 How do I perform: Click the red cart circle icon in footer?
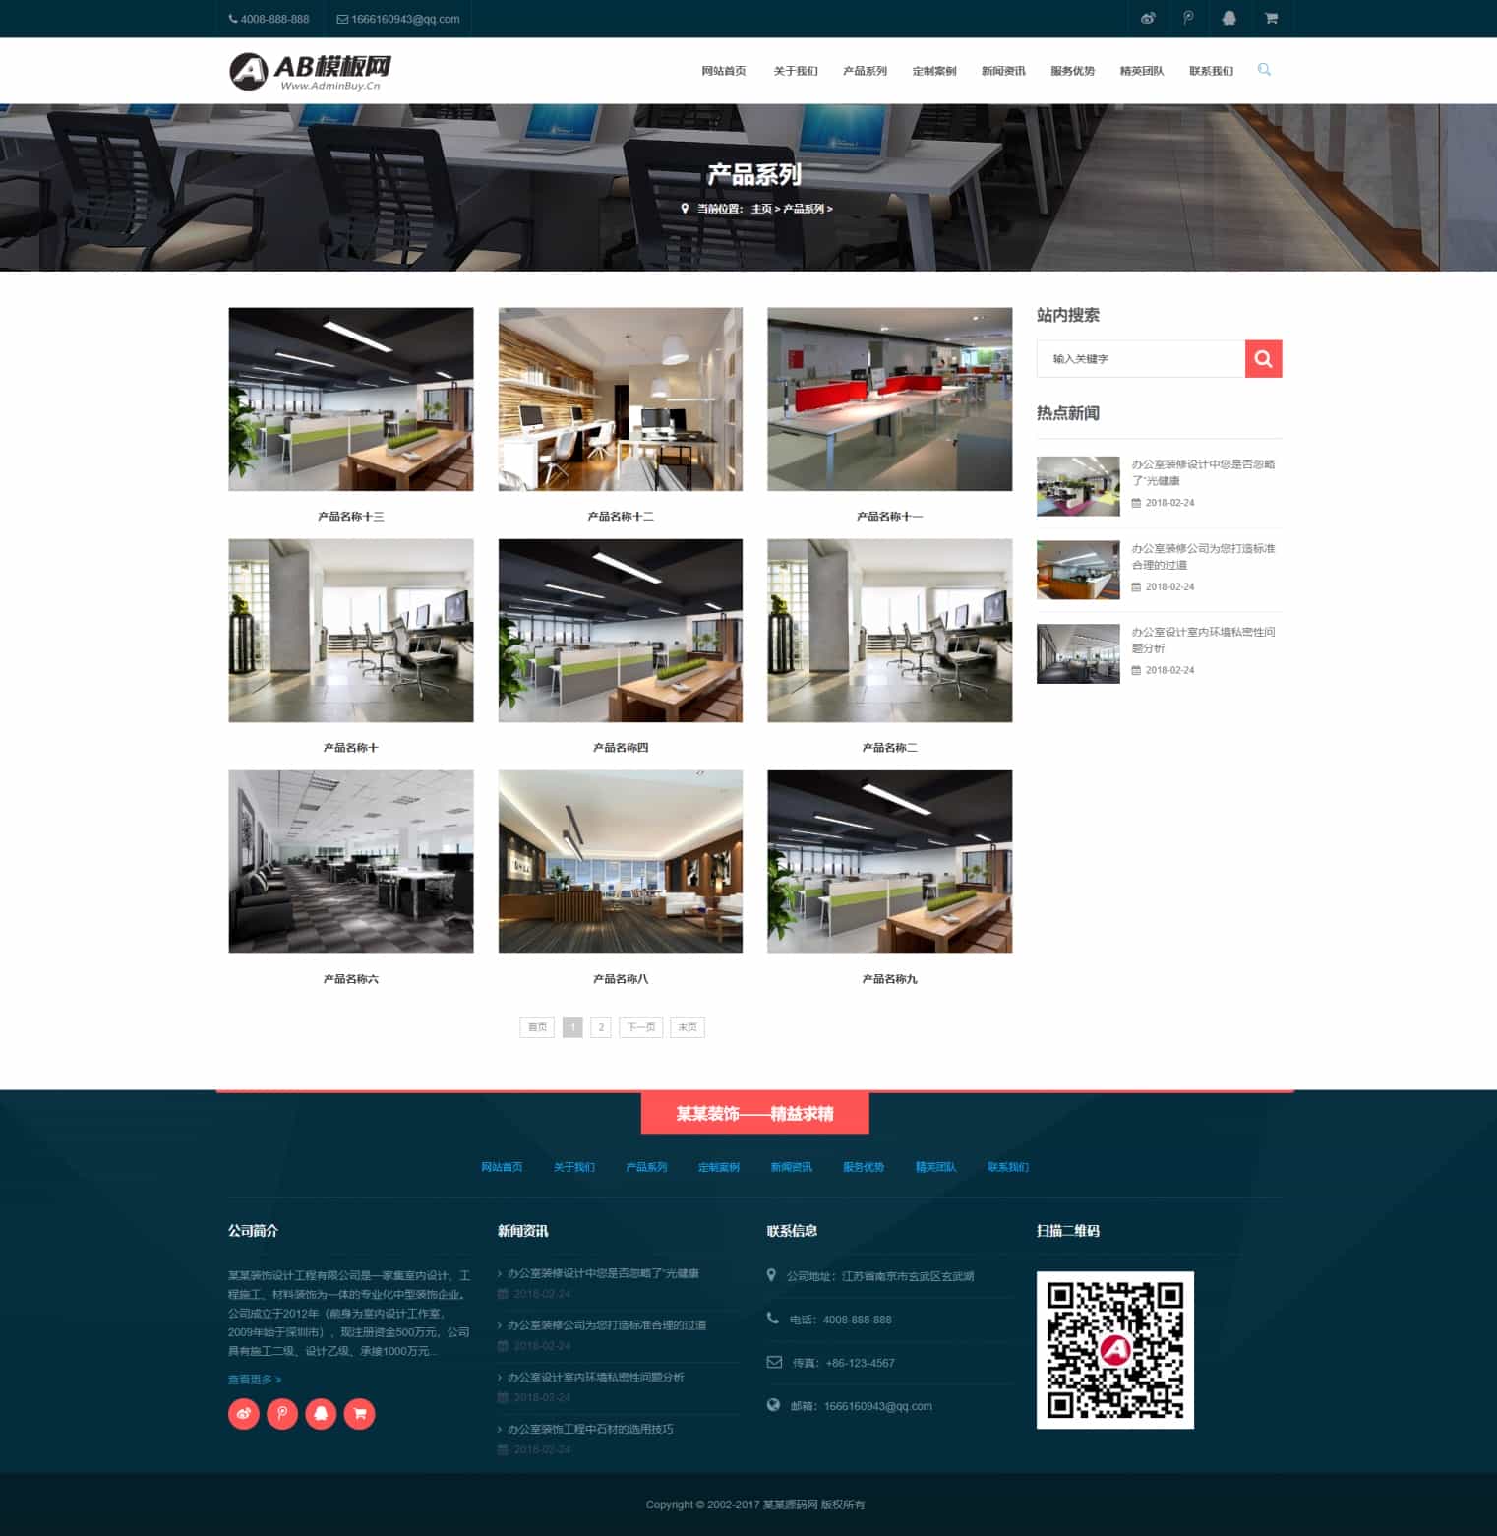point(360,1414)
